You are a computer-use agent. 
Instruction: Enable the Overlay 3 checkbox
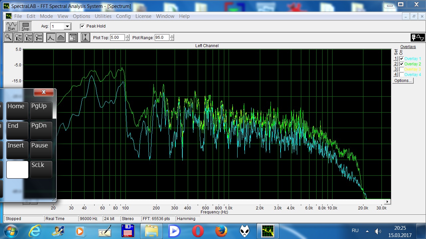[401, 69]
